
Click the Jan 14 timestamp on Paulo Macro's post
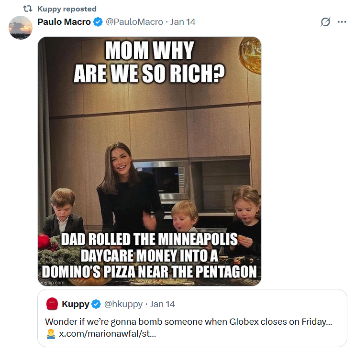click(x=182, y=22)
